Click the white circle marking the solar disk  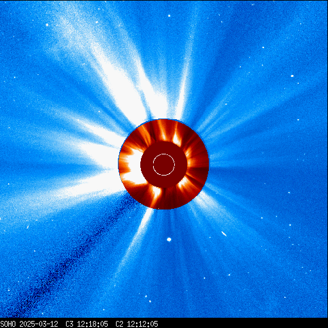[164, 165]
